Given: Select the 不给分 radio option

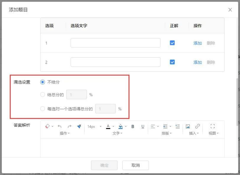Looking at the screenshot, I should point(43,82).
